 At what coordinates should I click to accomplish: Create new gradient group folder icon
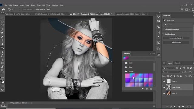tap(142, 89)
